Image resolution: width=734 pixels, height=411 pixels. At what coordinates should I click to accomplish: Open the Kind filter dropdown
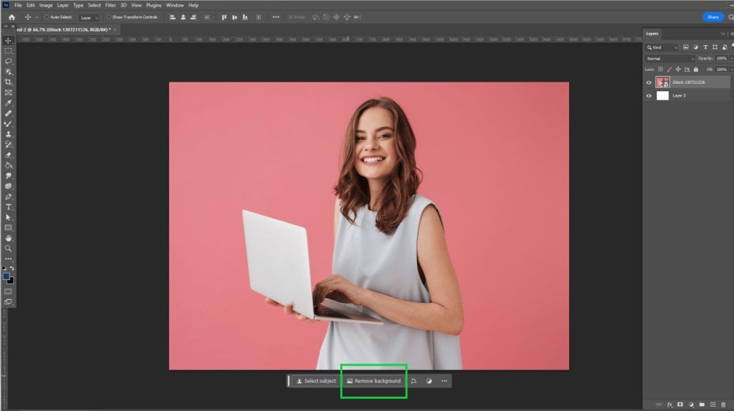662,47
